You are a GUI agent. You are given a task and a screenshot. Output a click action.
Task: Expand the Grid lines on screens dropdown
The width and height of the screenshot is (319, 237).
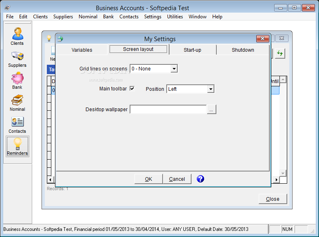(174, 68)
